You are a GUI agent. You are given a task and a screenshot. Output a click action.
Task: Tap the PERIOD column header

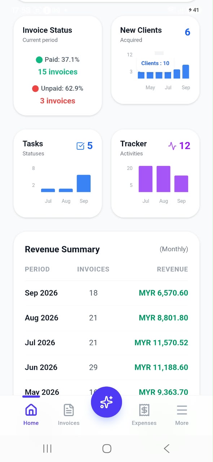point(37,269)
